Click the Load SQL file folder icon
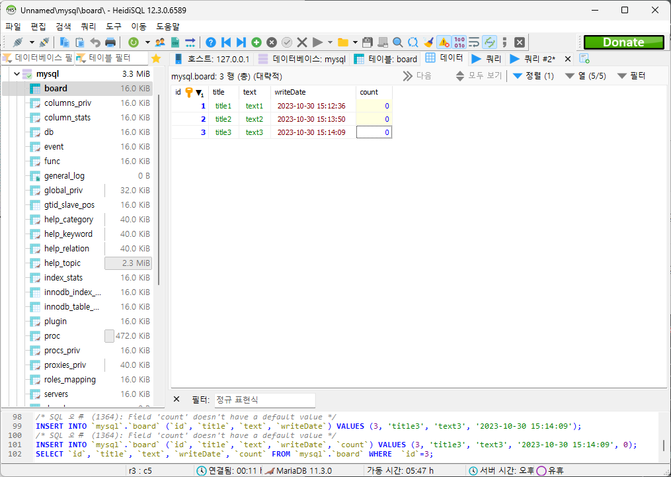671x477 pixels. coord(343,42)
